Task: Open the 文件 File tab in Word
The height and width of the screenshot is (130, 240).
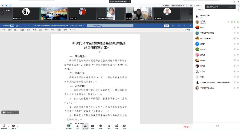Action: [x=3, y=30]
